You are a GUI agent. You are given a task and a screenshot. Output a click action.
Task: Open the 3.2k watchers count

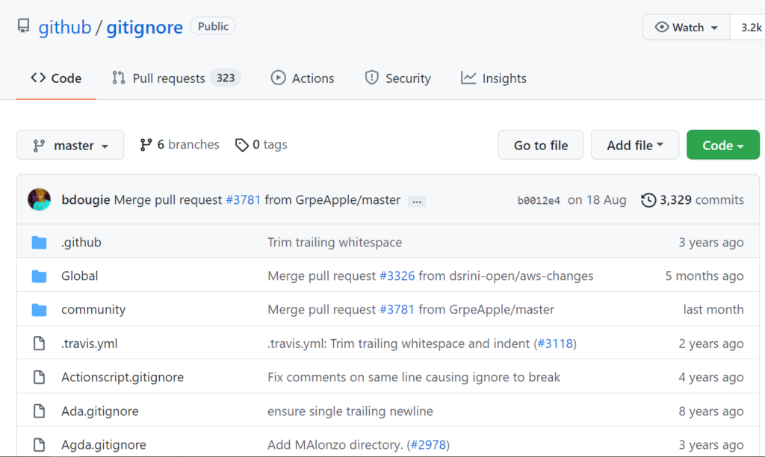click(750, 28)
